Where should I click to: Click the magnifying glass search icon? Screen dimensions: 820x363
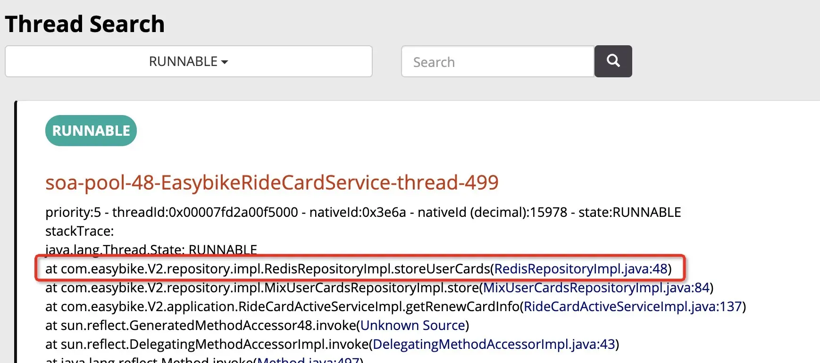(613, 61)
